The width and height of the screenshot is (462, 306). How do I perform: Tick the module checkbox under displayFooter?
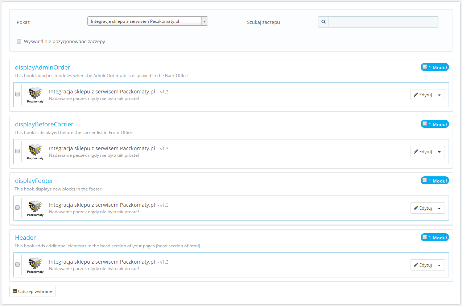[x=17, y=208]
